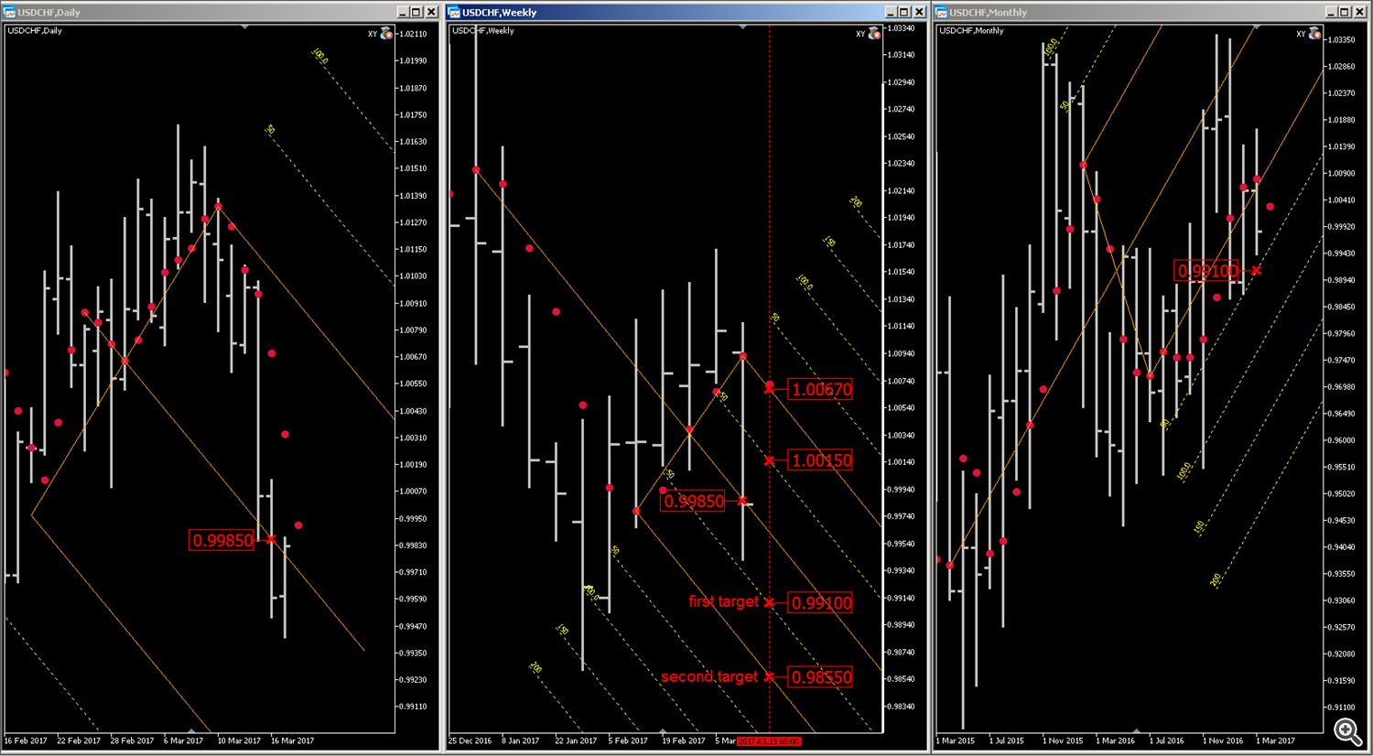The image size is (1373, 756).
Task: Click the bottom triangle marker on Weekly time axis
Action: (x=662, y=731)
